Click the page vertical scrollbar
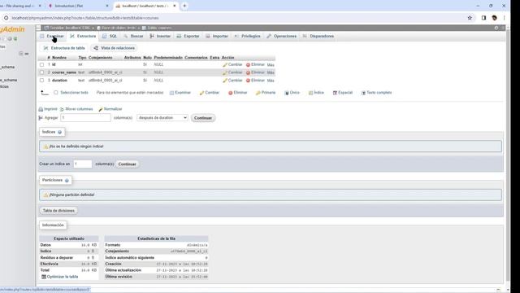The image size is (520, 293). point(508,156)
